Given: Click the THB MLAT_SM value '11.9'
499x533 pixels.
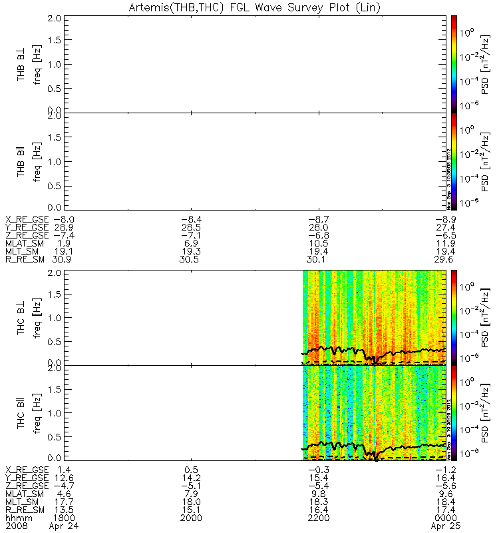Looking at the screenshot, I should point(446,243).
